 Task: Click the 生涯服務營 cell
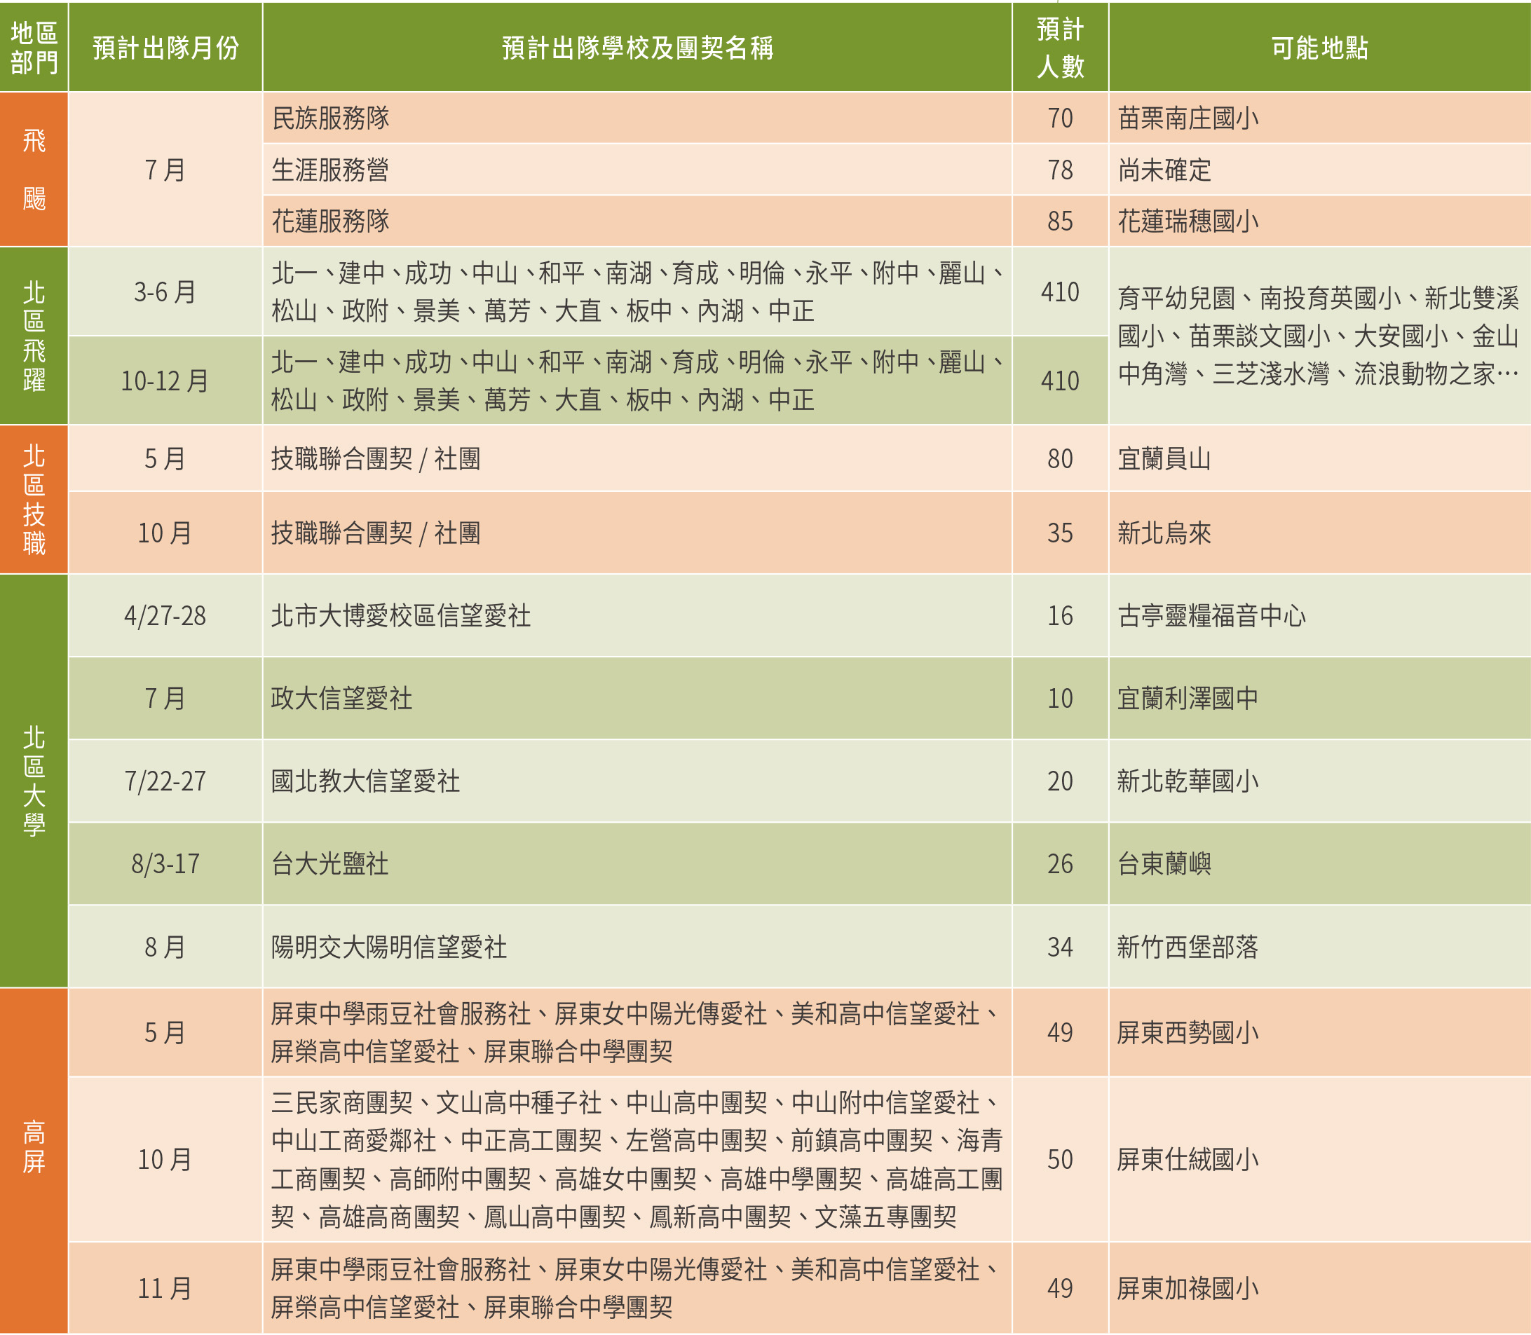(637, 170)
